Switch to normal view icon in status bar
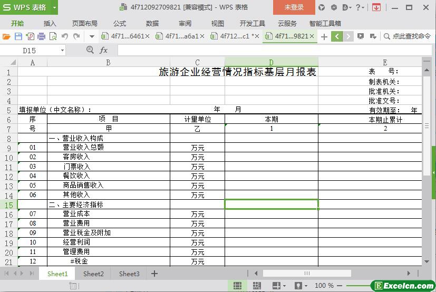This screenshot has width=436, height=292. 237,286
